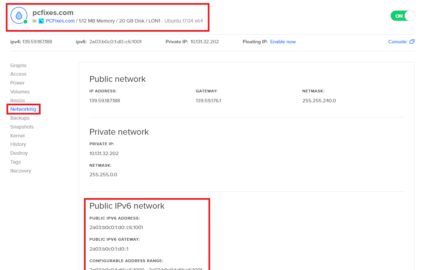
Task: Open the History section
Action: coord(18,144)
